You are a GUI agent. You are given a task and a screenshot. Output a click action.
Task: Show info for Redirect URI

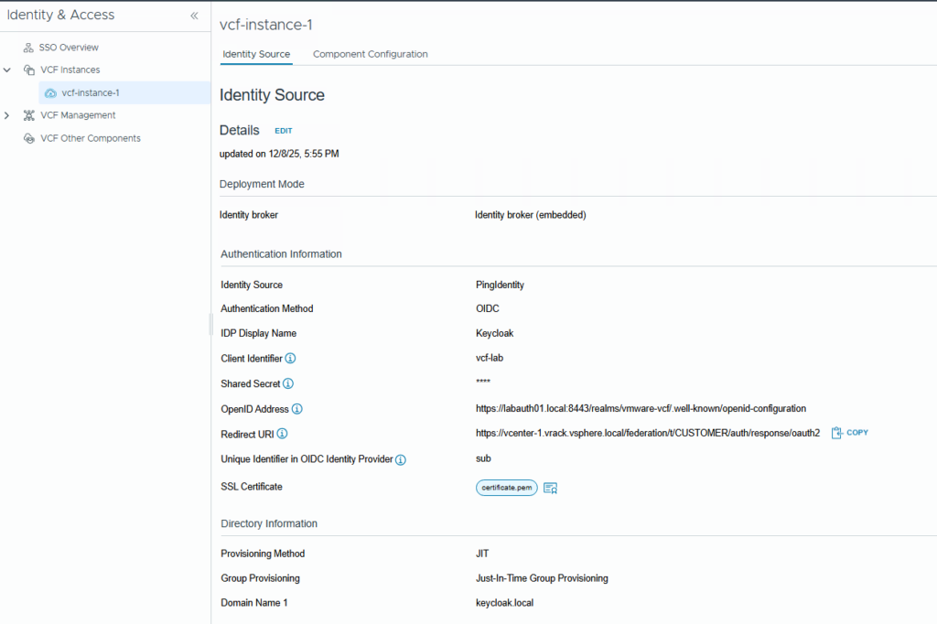(282, 434)
